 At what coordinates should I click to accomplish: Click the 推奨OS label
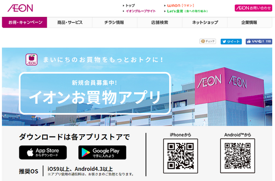tap(28, 171)
